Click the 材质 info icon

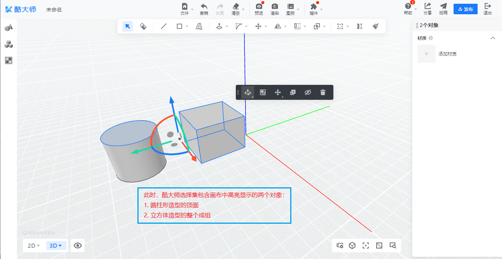click(x=431, y=38)
